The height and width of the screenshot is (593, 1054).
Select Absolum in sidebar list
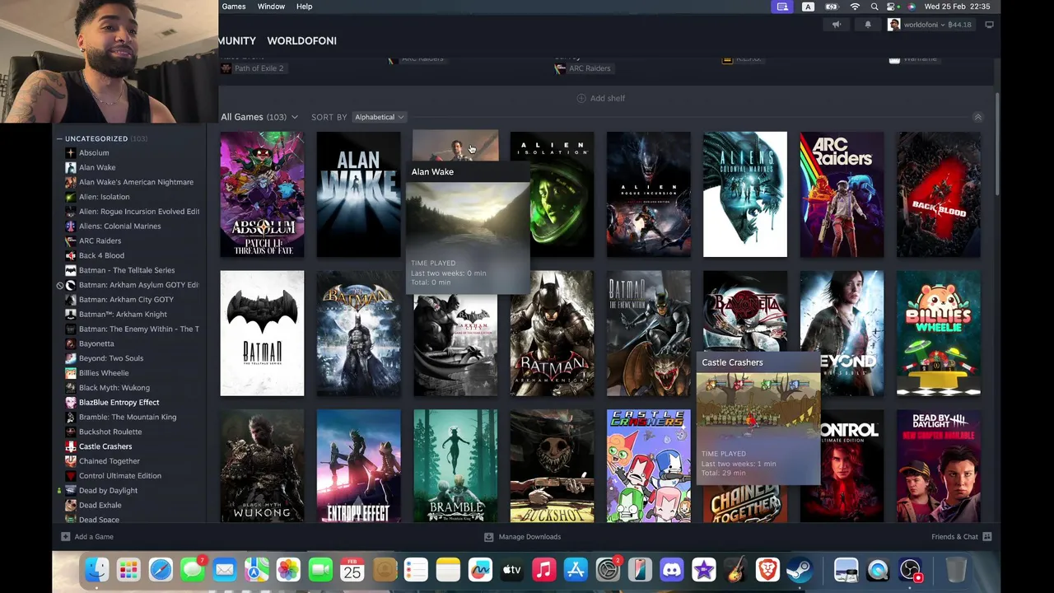pyautogui.click(x=94, y=152)
